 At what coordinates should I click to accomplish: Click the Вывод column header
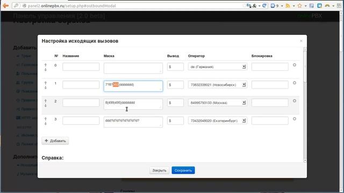[x=173, y=56]
